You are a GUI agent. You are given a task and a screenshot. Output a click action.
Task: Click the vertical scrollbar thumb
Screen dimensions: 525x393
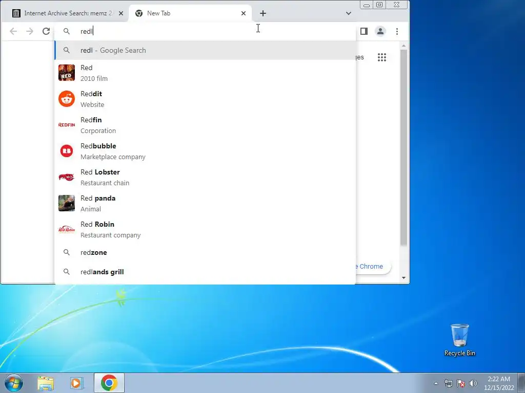click(404, 148)
